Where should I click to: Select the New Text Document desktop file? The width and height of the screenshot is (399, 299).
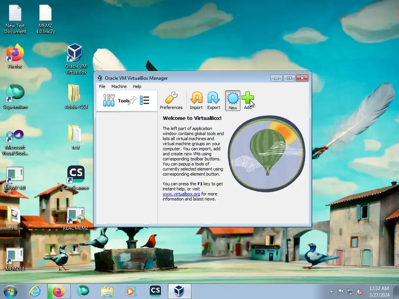click(15, 19)
